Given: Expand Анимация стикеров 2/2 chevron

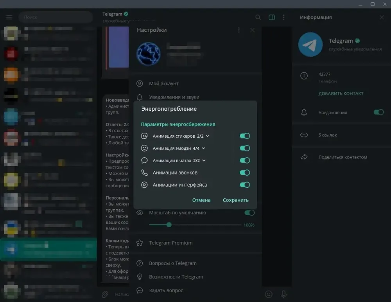Looking at the screenshot, I should [208, 136].
